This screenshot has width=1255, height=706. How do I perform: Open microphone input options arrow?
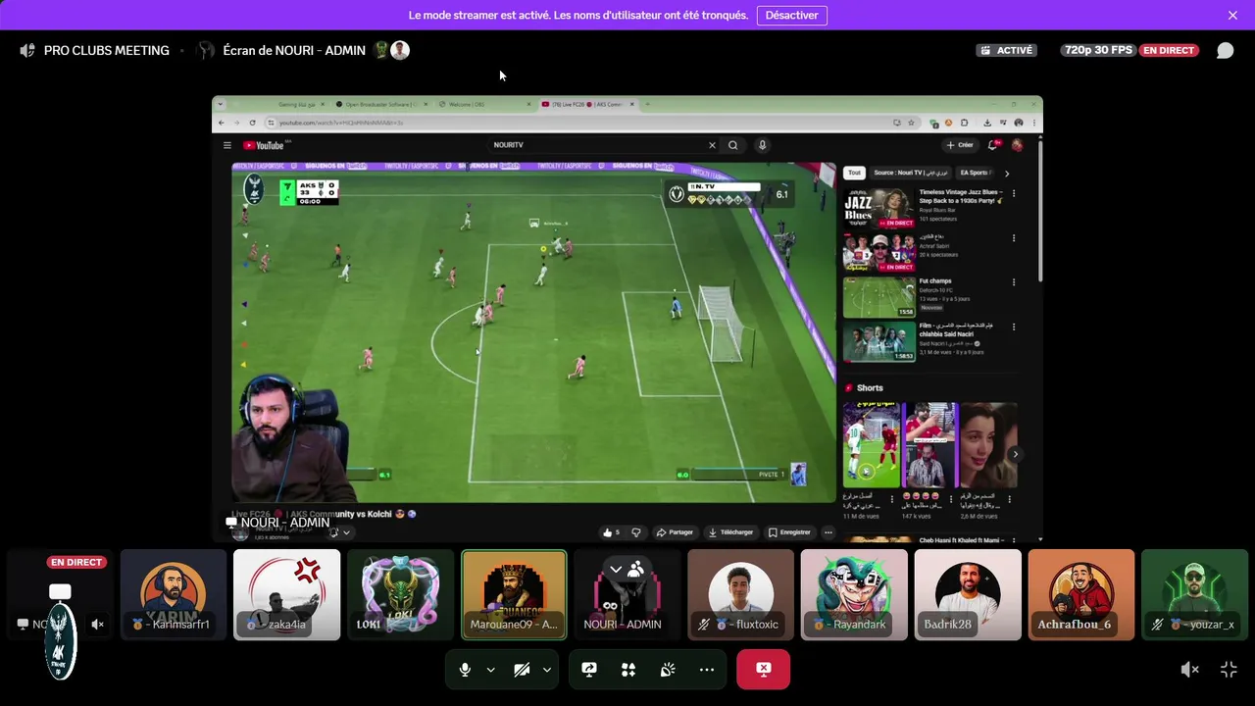click(x=490, y=670)
